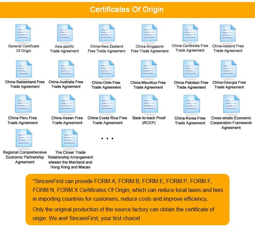Click the China-Korea Free Trade Agreement label
This screenshot has height=229, width=255.
[190, 120]
